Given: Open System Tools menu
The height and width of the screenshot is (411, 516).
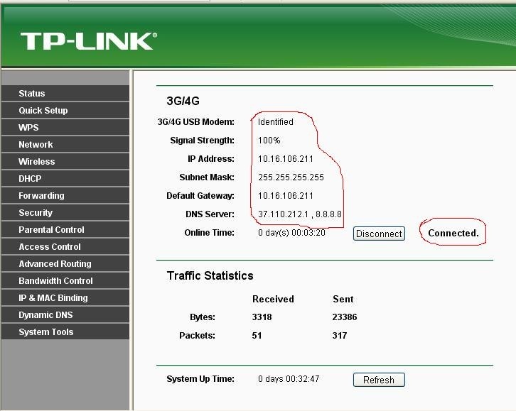Looking at the screenshot, I should coord(46,332).
